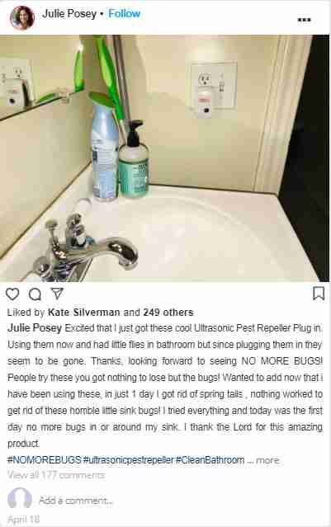Click the April 18 post date
The height and width of the screenshot is (527, 331).
24,520
